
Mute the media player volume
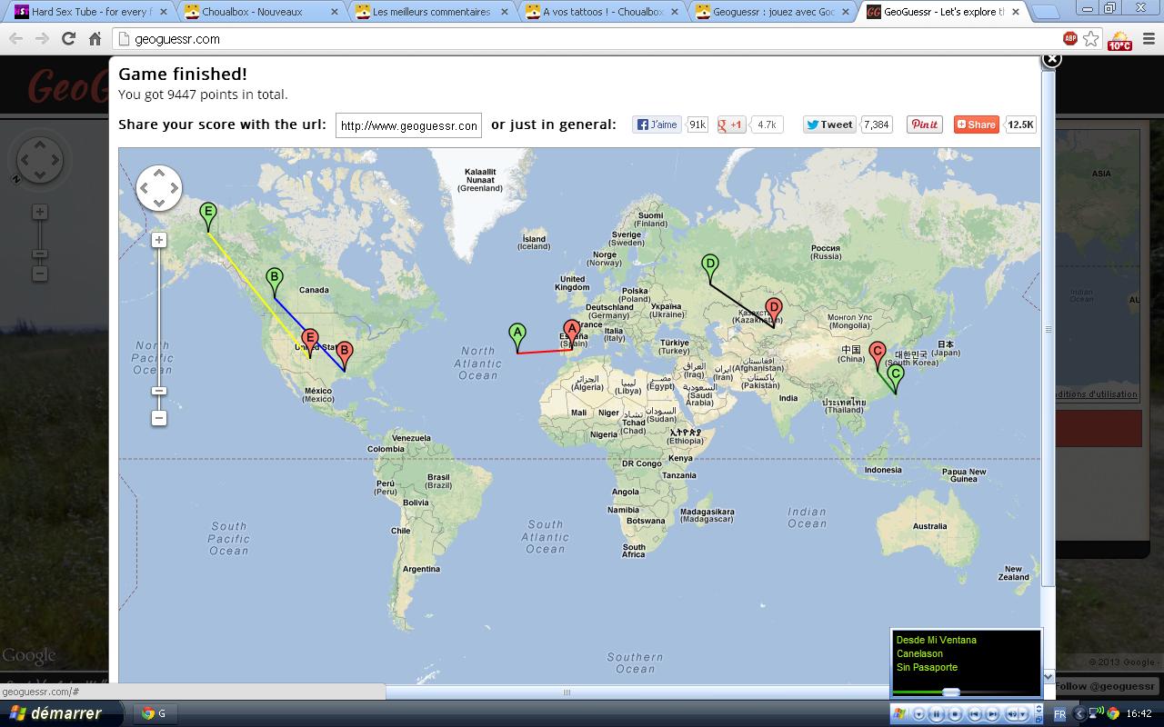click(1010, 714)
